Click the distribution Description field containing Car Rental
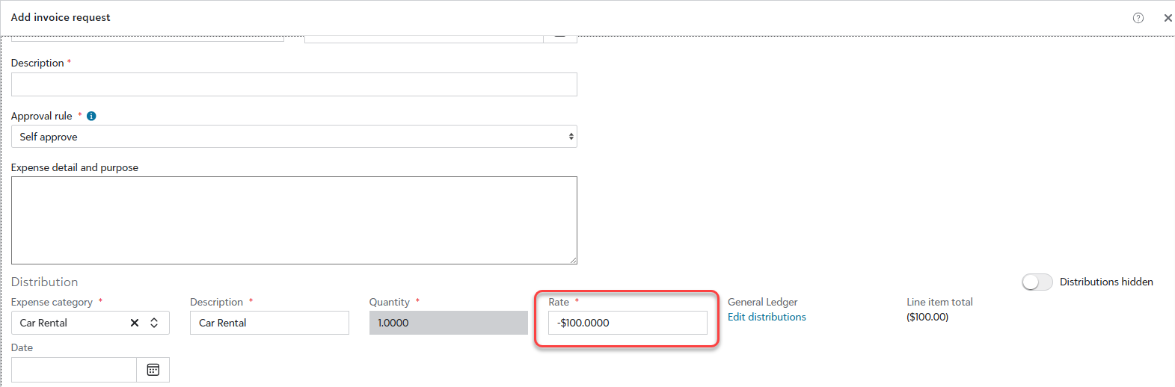Viewport: 1175px width, 387px height. tap(269, 323)
